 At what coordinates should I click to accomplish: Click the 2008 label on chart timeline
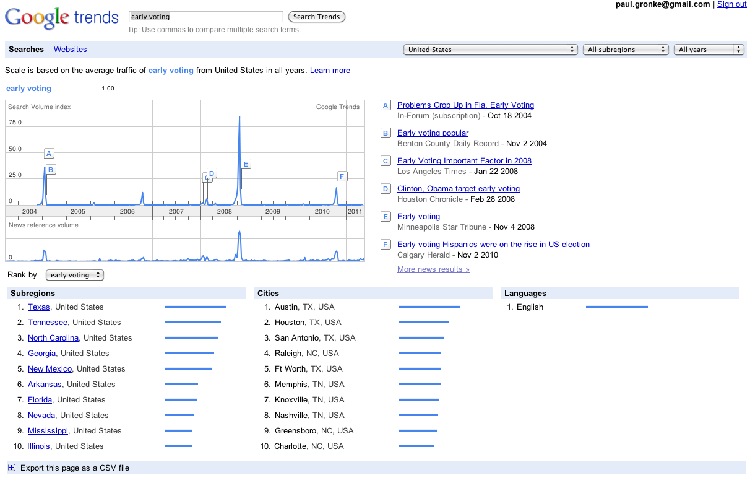225,212
